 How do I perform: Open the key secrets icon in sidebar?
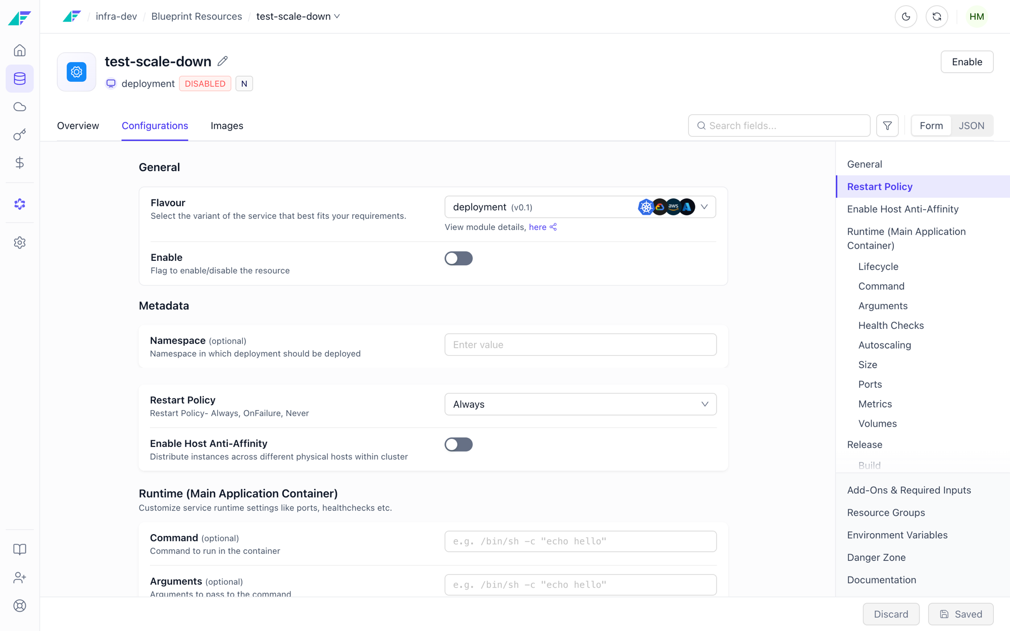click(20, 135)
